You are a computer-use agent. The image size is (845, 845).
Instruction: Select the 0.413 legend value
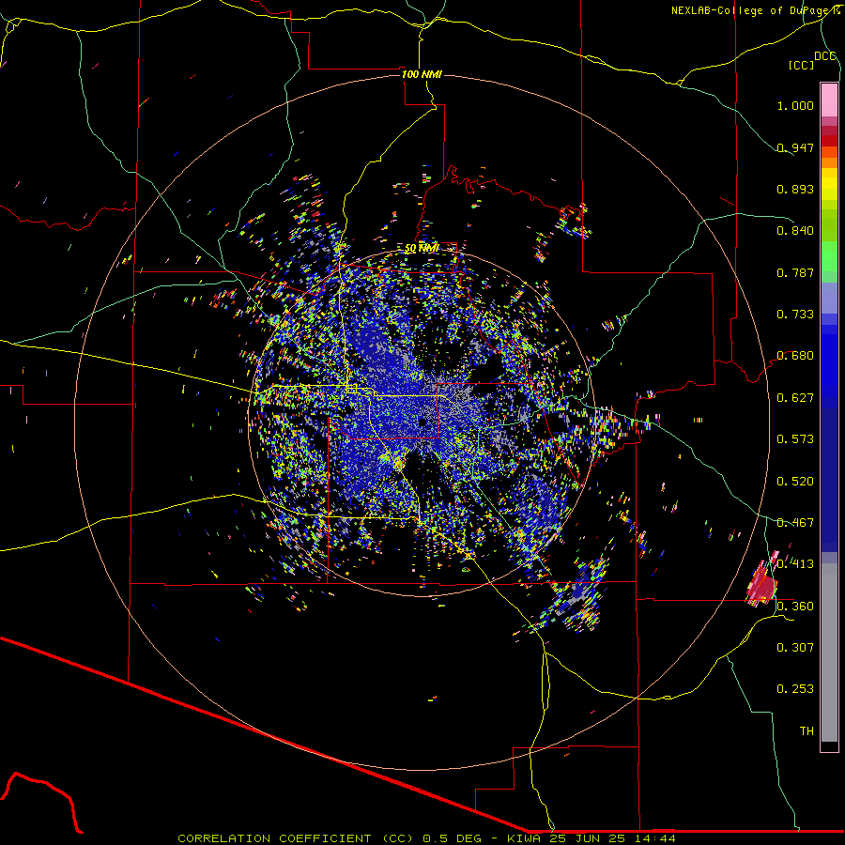tap(795, 564)
